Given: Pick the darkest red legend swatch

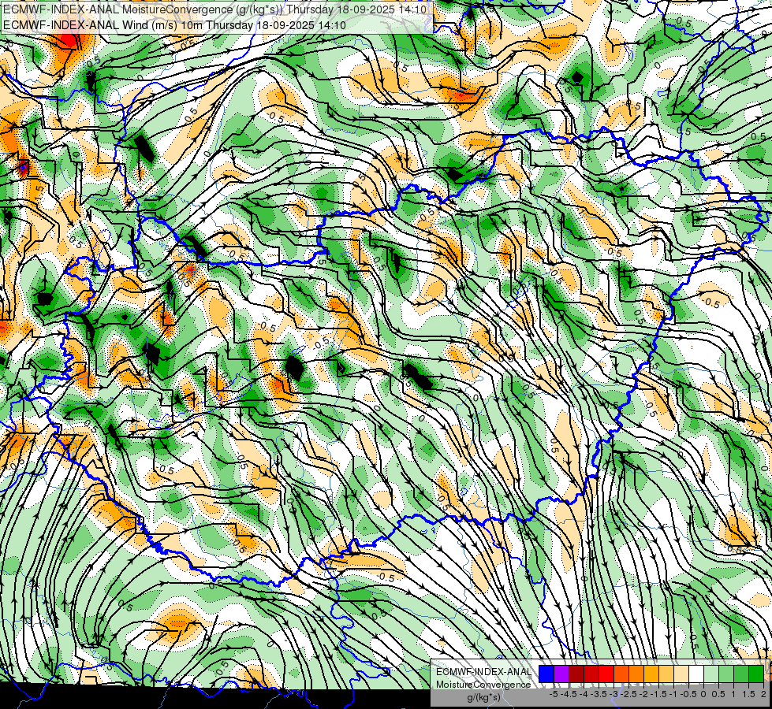Looking at the screenshot, I should [x=576, y=674].
